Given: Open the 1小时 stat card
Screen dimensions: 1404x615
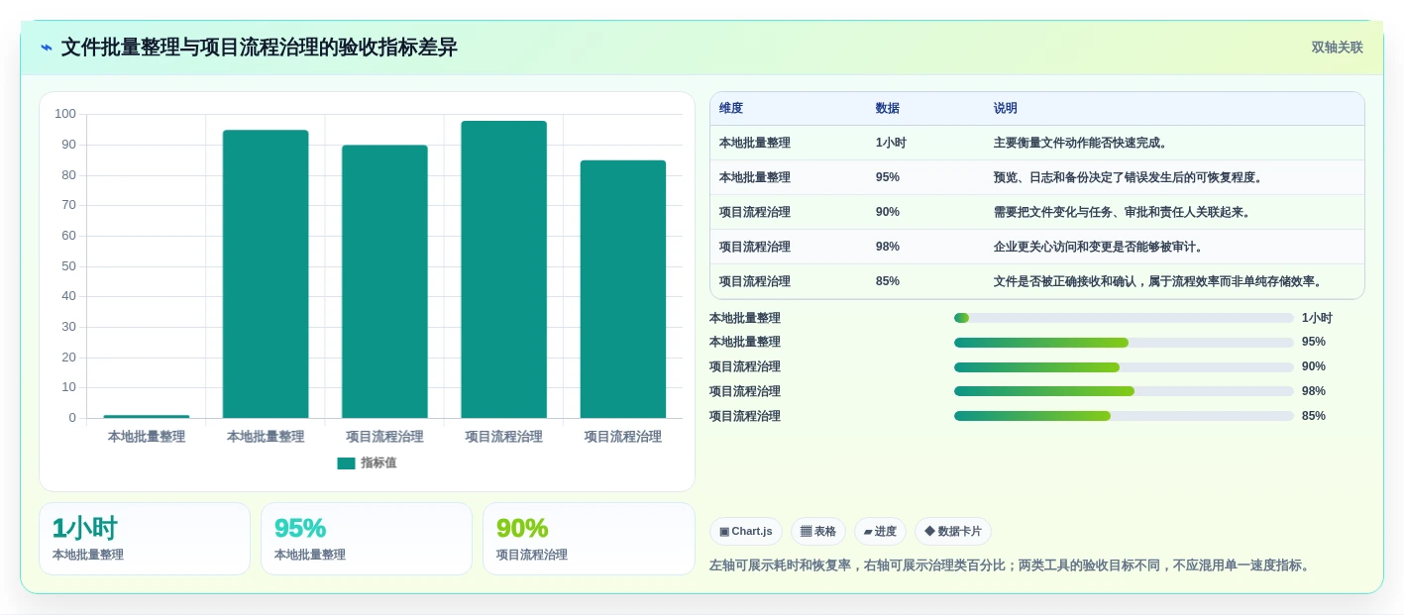Looking at the screenshot, I should [x=145, y=539].
